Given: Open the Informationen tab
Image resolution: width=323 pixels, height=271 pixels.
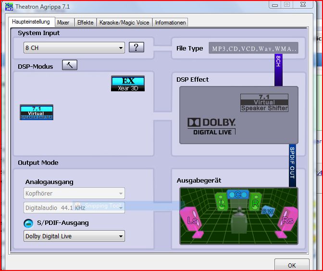Looking at the screenshot, I should click(x=170, y=23).
